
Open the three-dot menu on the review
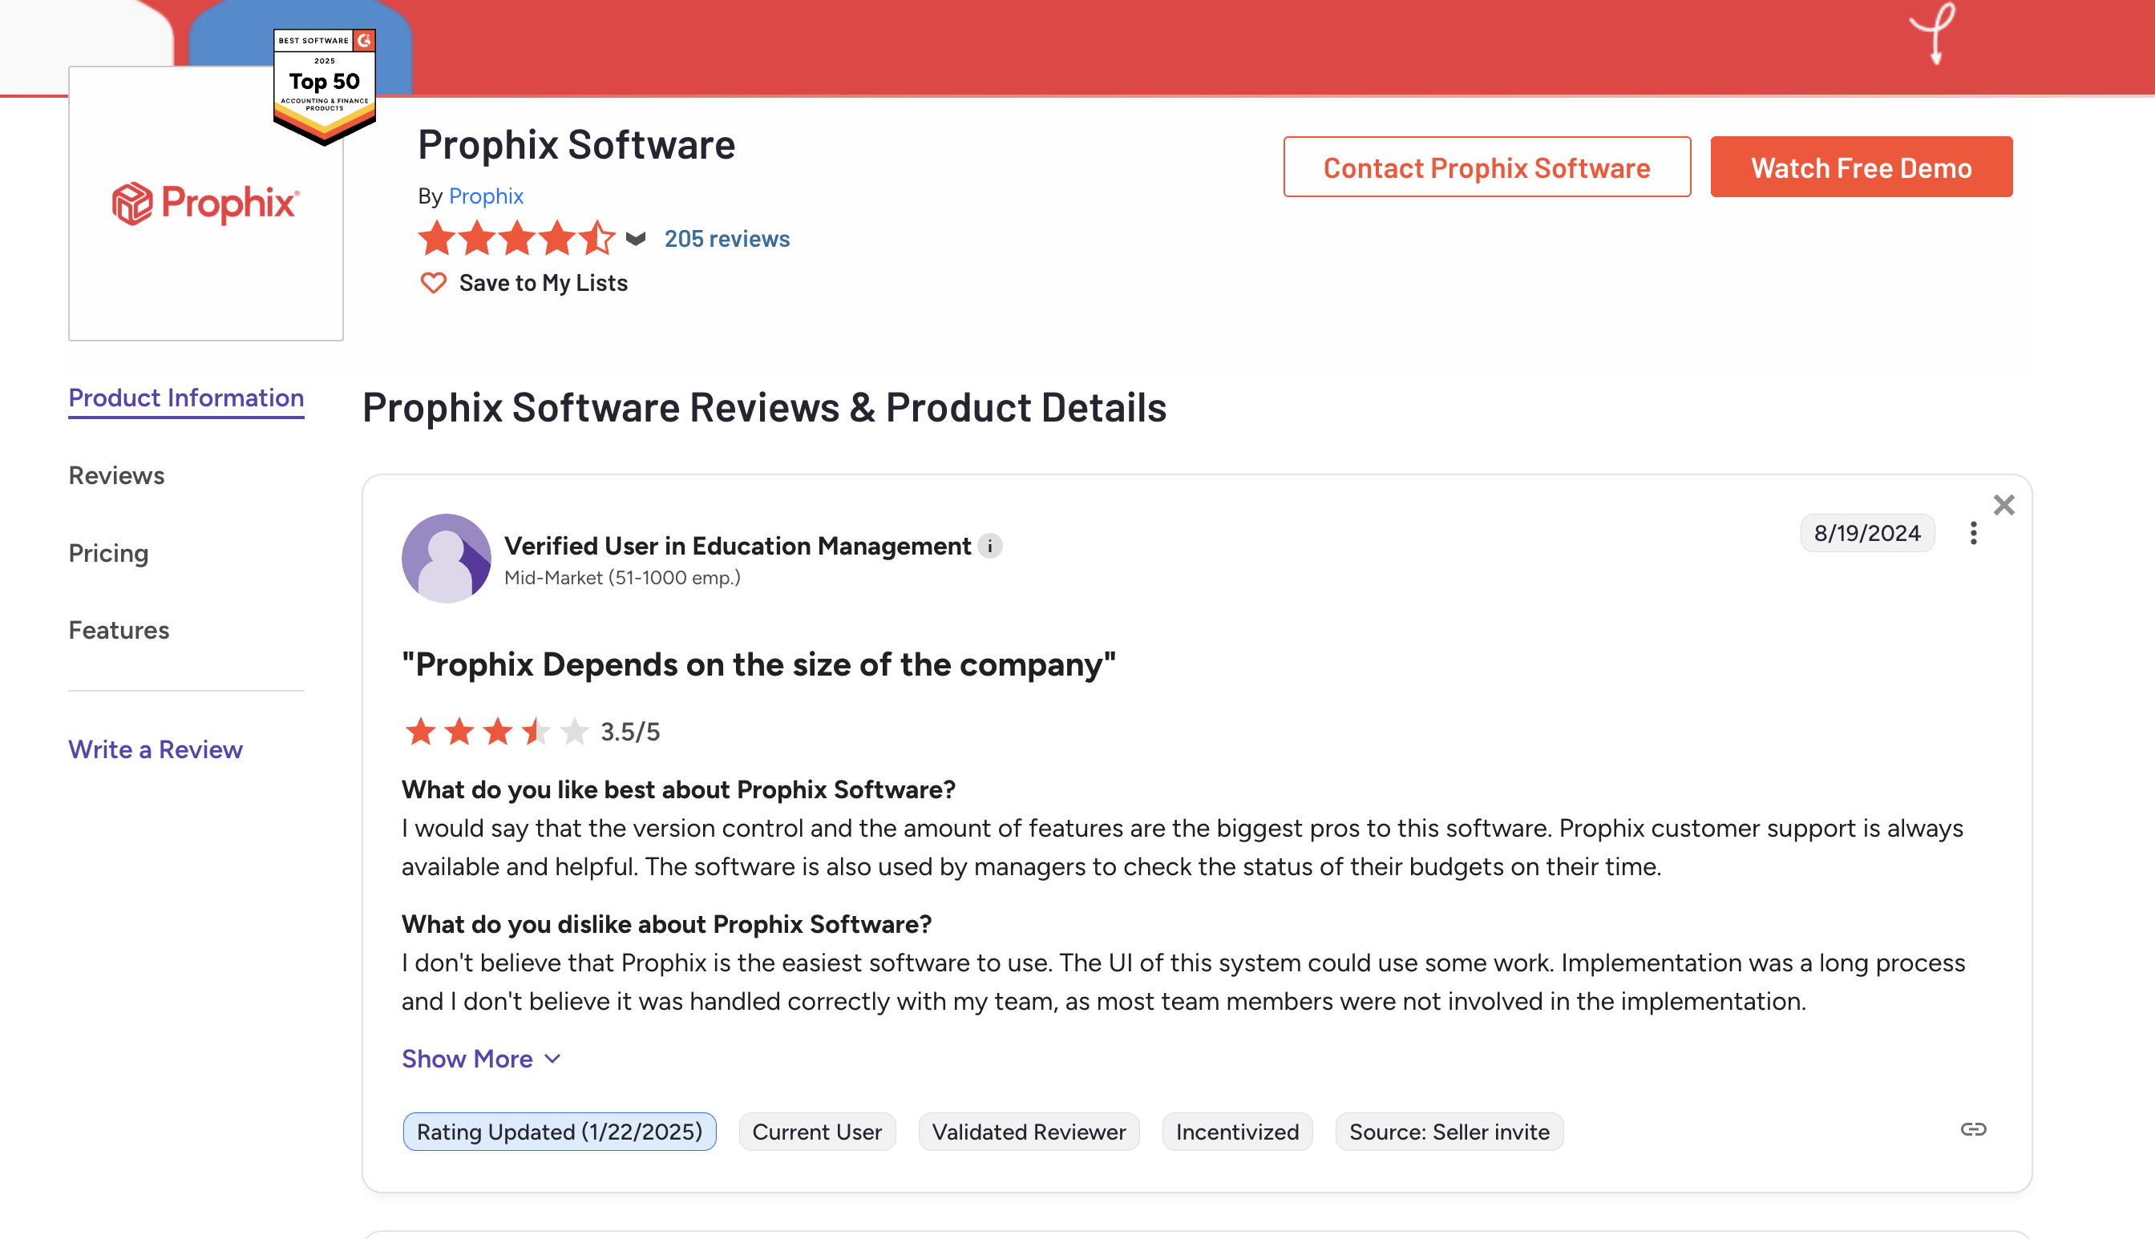(x=1973, y=533)
